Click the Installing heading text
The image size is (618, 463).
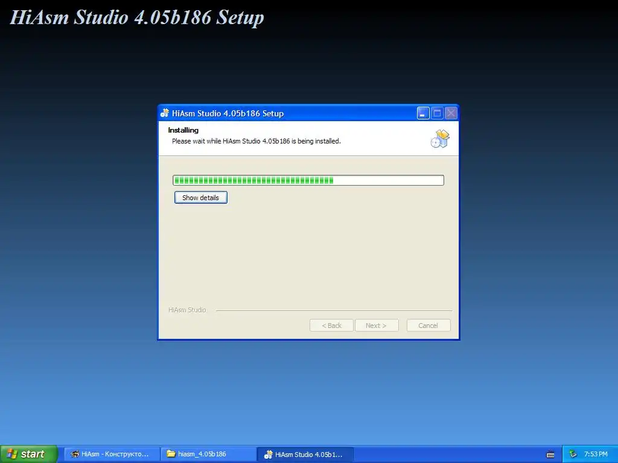coord(183,130)
